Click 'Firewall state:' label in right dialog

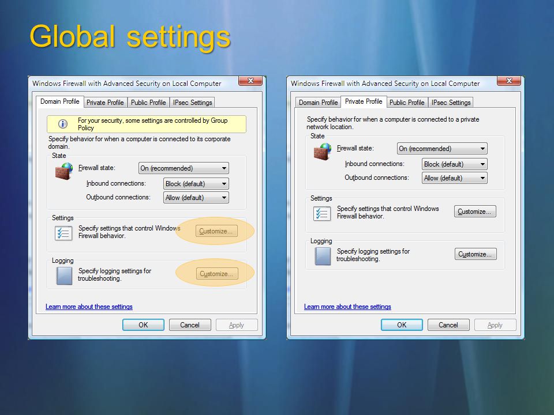[x=355, y=148]
